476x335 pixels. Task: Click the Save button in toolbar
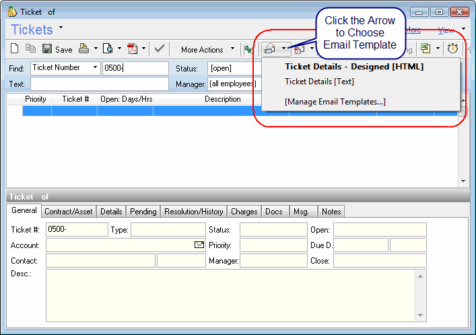57,49
